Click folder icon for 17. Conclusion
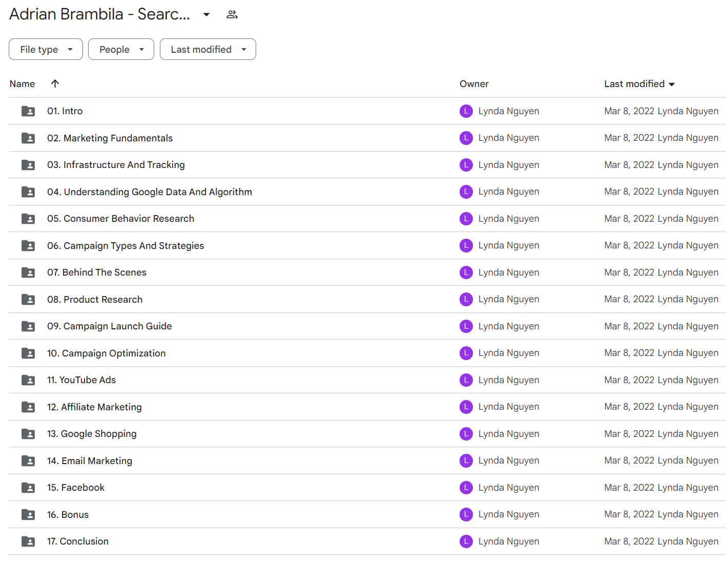 (x=28, y=541)
